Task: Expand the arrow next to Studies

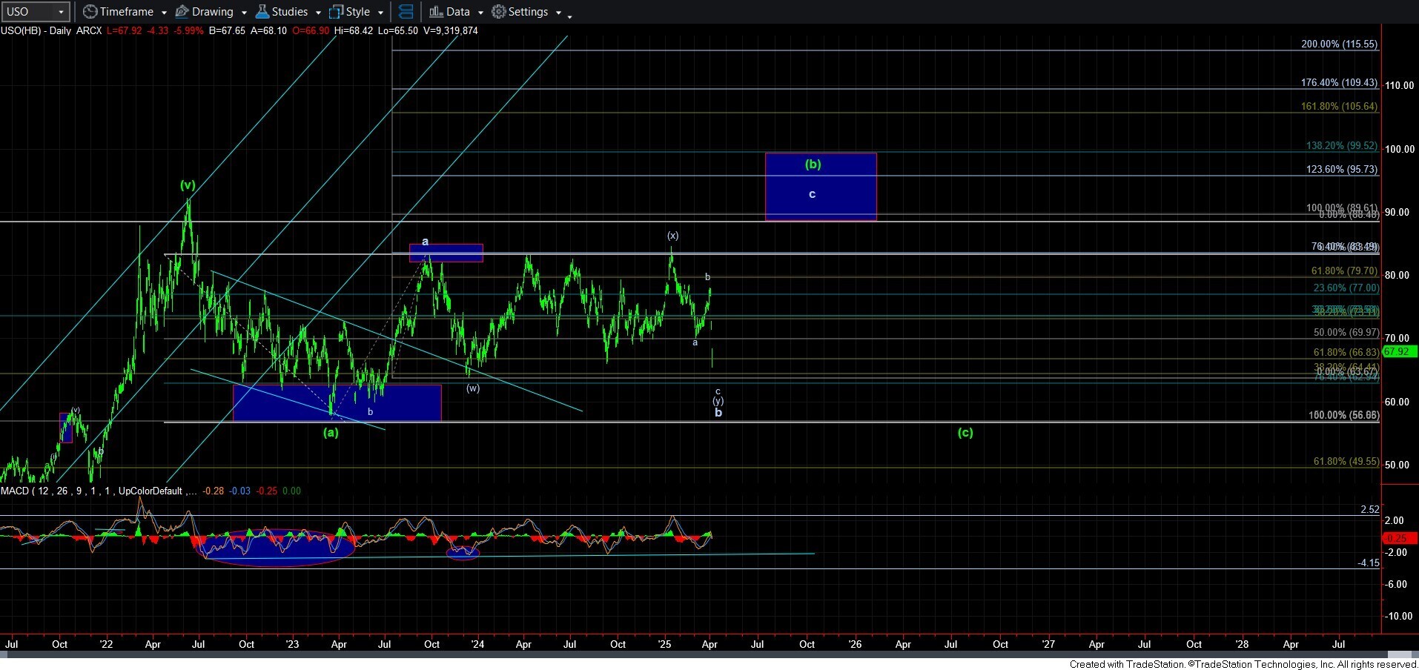Action: (x=318, y=13)
